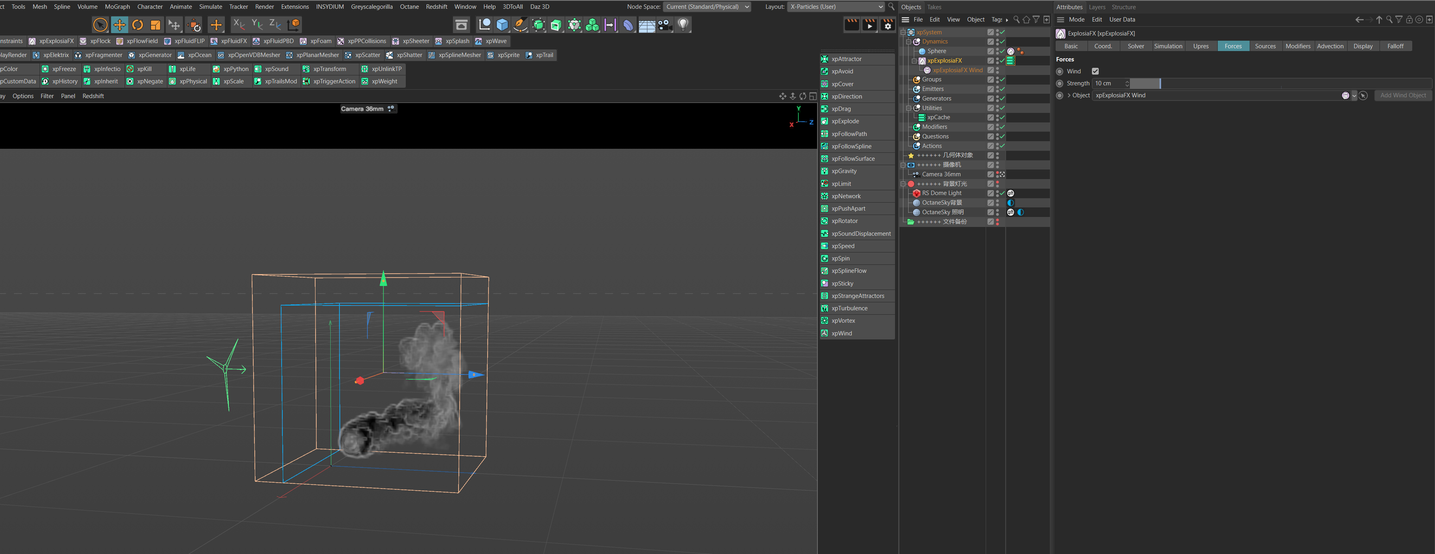Open Edit Render Settings gear clapperboard
Image resolution: width=1435 pixels, height=554 pixels.
[x=888, y=24]
